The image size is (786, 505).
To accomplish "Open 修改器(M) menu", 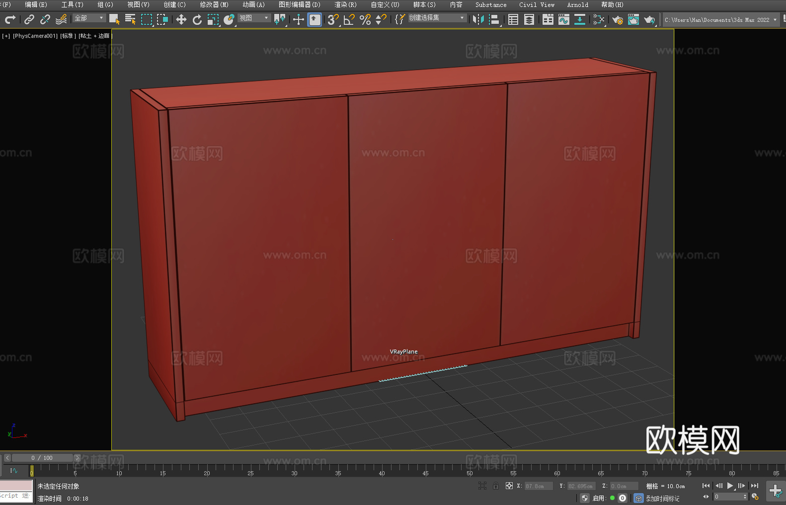I will tap(214, 4).
